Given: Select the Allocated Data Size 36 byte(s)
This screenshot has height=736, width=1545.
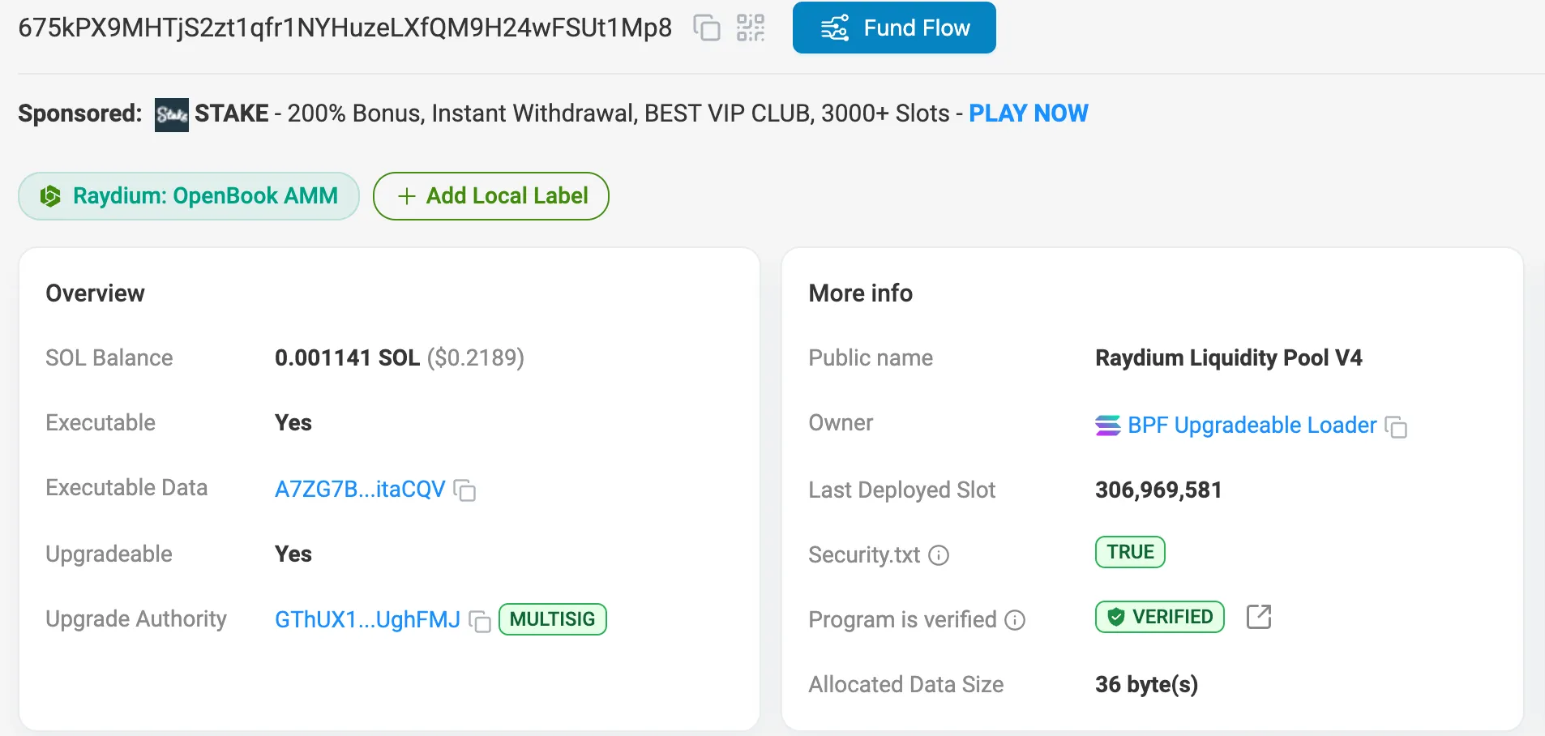Looking at the screenshot, I should 1146,684.
